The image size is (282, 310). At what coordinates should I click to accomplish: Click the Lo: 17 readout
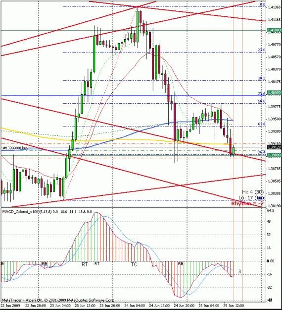click(245, 198)
